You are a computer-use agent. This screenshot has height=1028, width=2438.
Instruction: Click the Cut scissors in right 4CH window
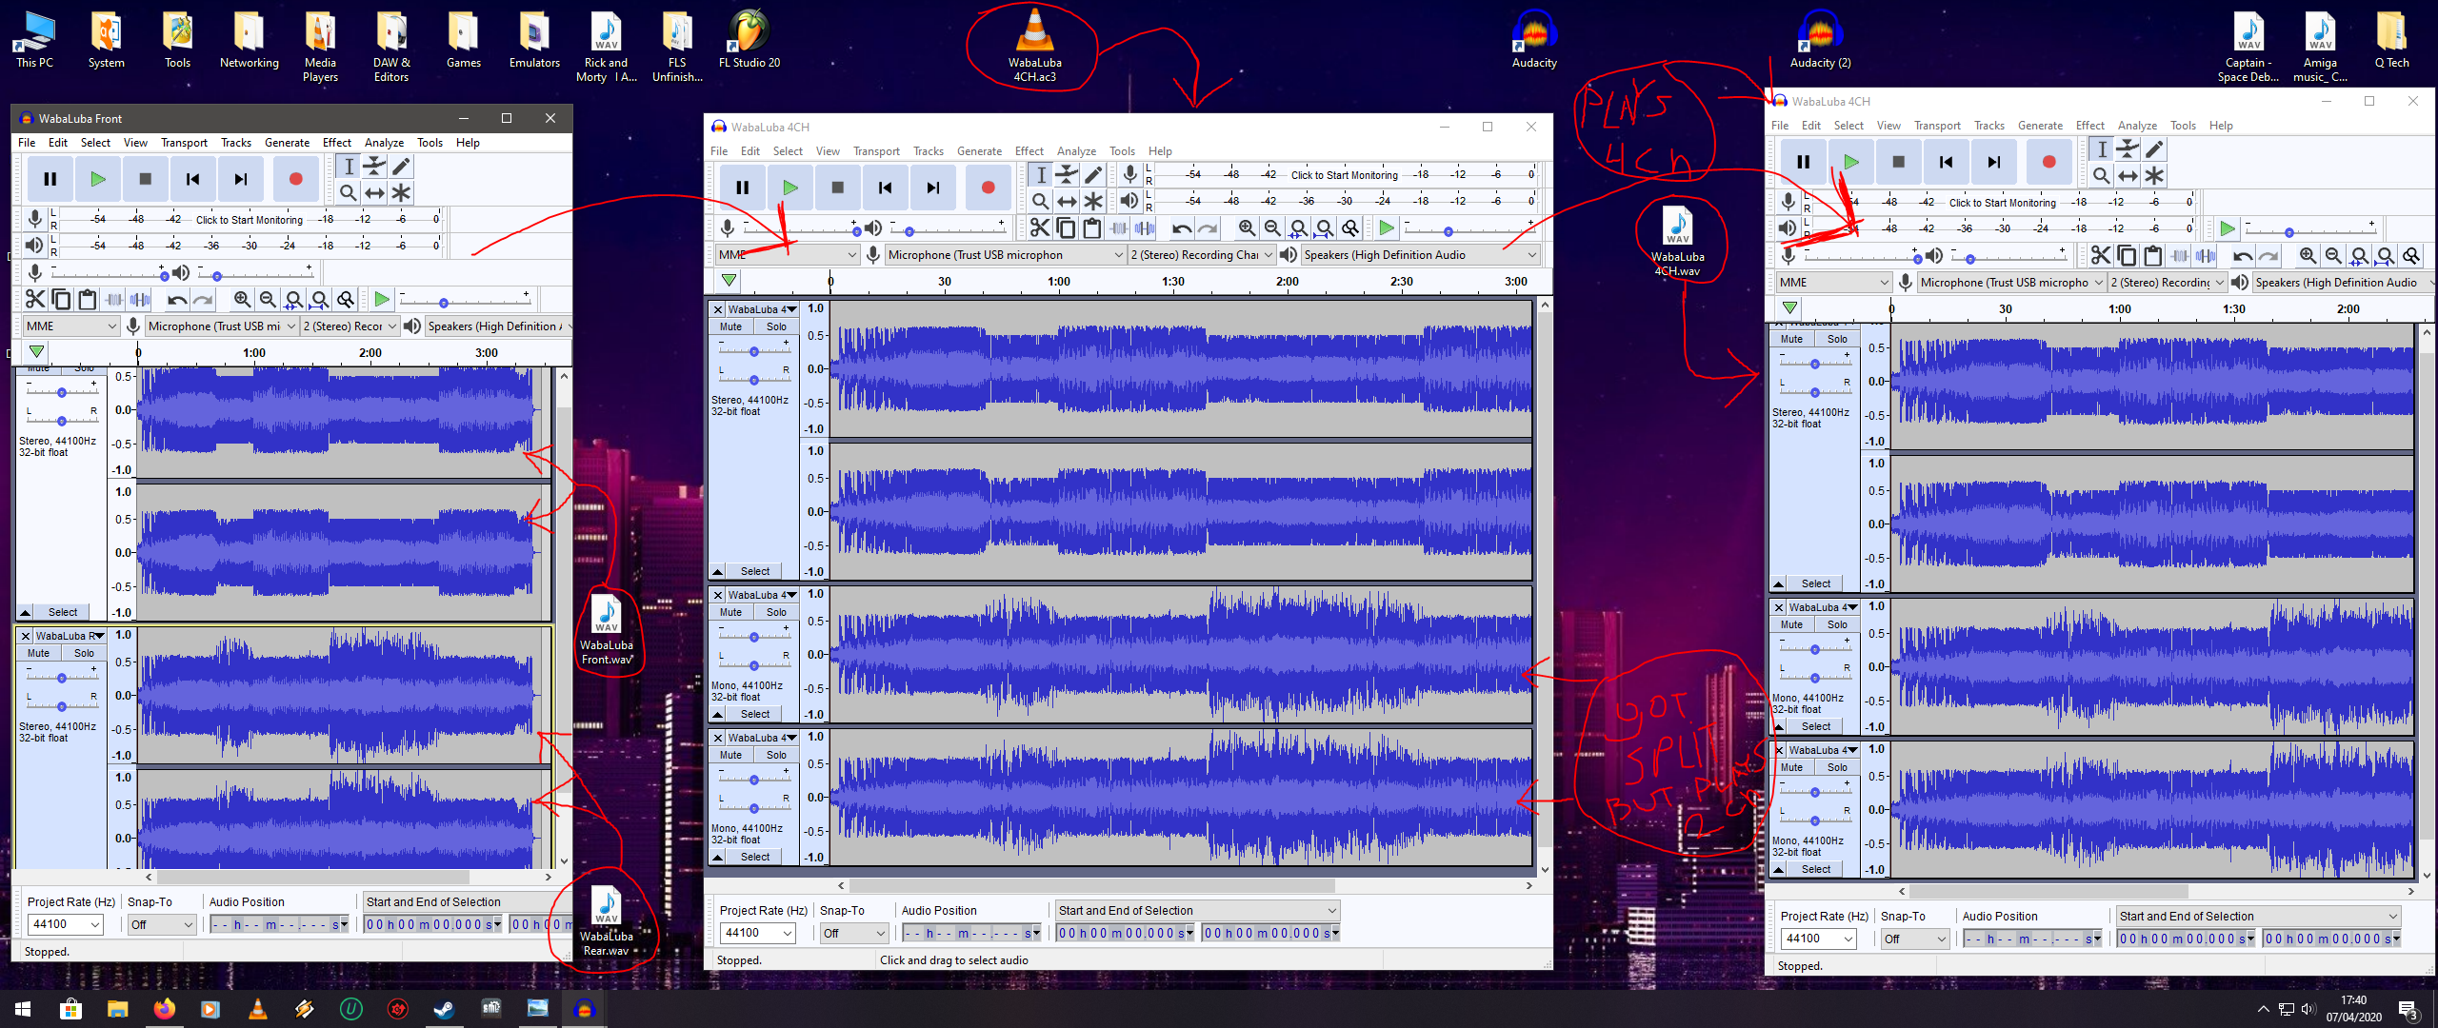2101,255
